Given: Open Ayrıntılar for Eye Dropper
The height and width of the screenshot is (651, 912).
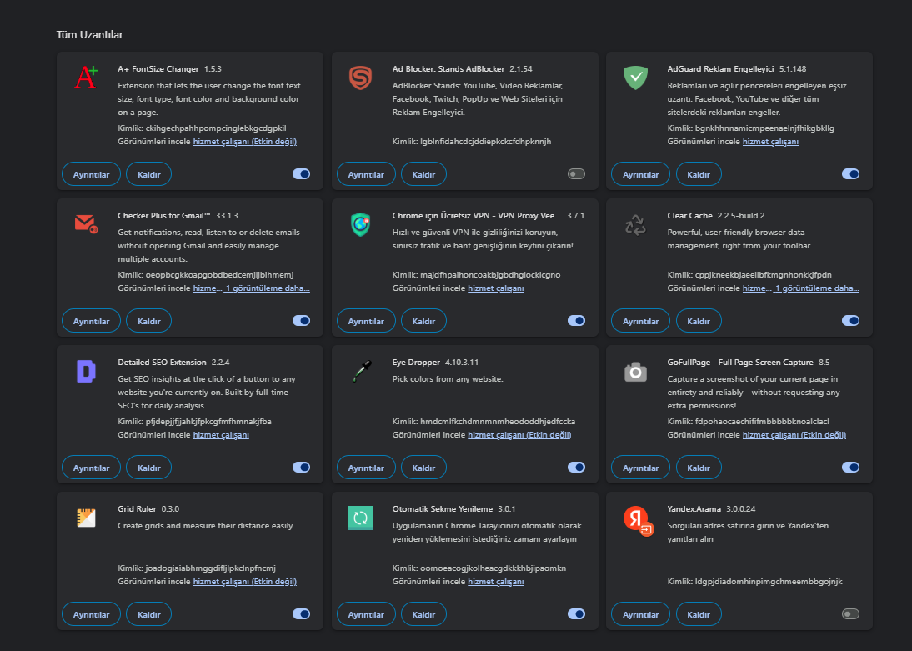Looking at the screenshot, I should coord(366,467).
